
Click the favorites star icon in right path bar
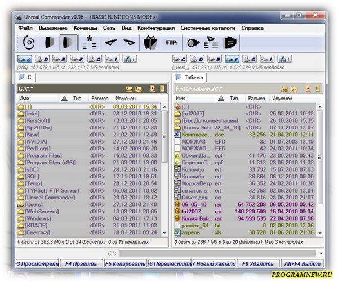click(308, 89)
